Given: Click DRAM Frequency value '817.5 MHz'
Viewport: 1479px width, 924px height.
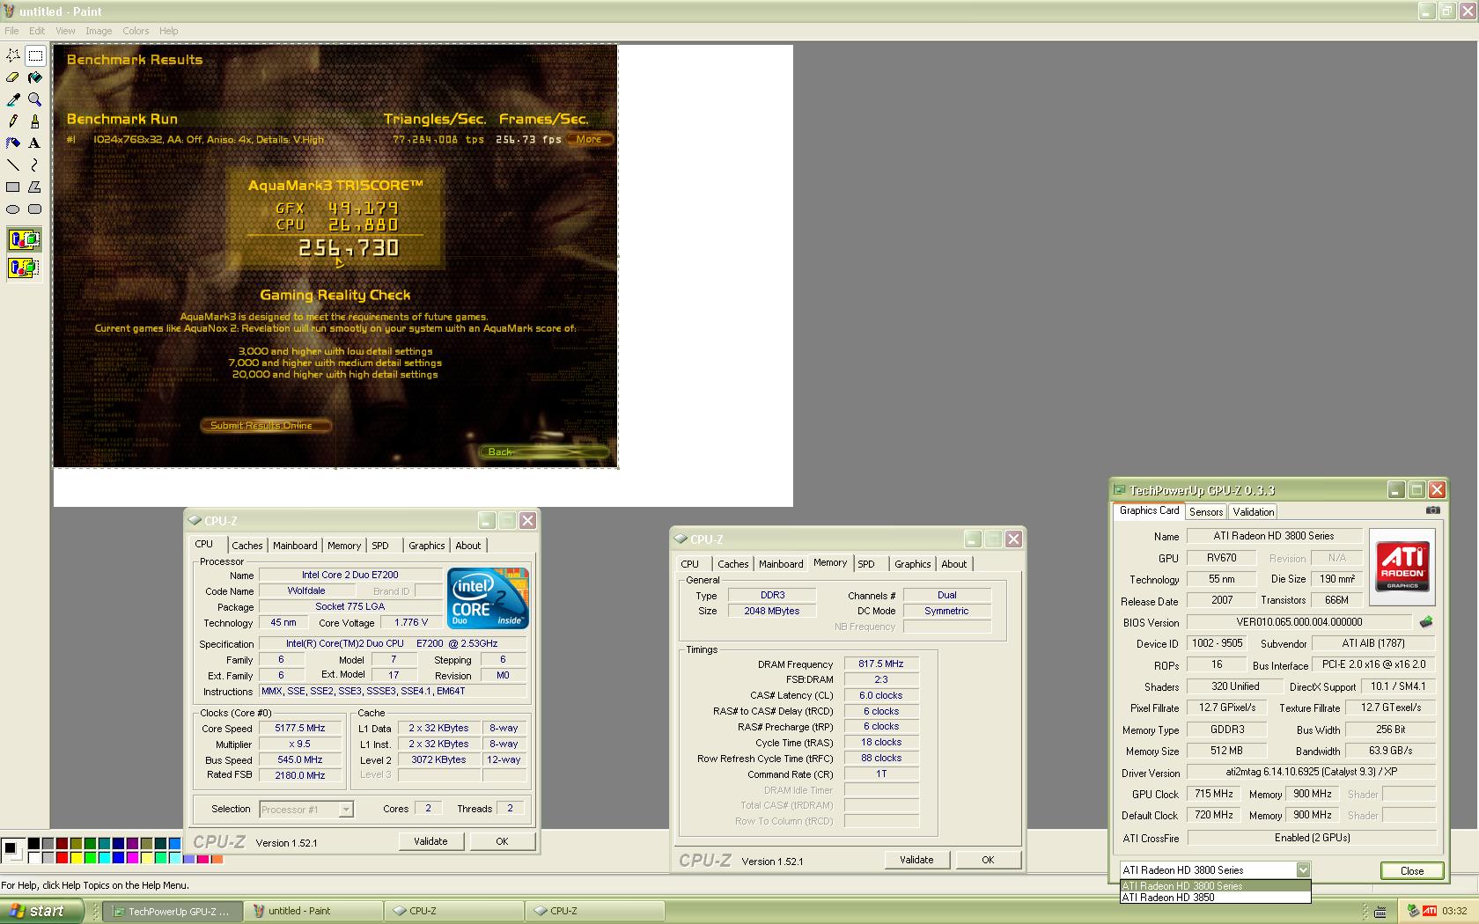Looking at the screenshot, I should pos(881,664).
